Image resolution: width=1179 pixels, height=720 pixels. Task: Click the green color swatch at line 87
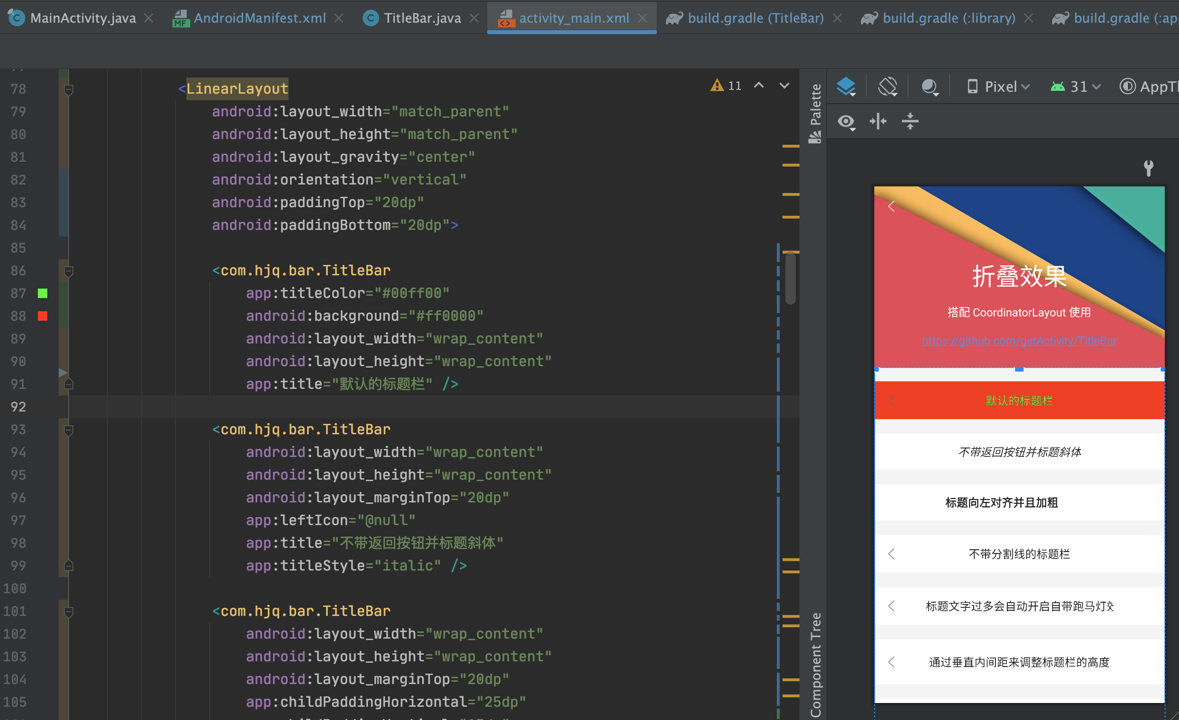(x=43, y=293)
